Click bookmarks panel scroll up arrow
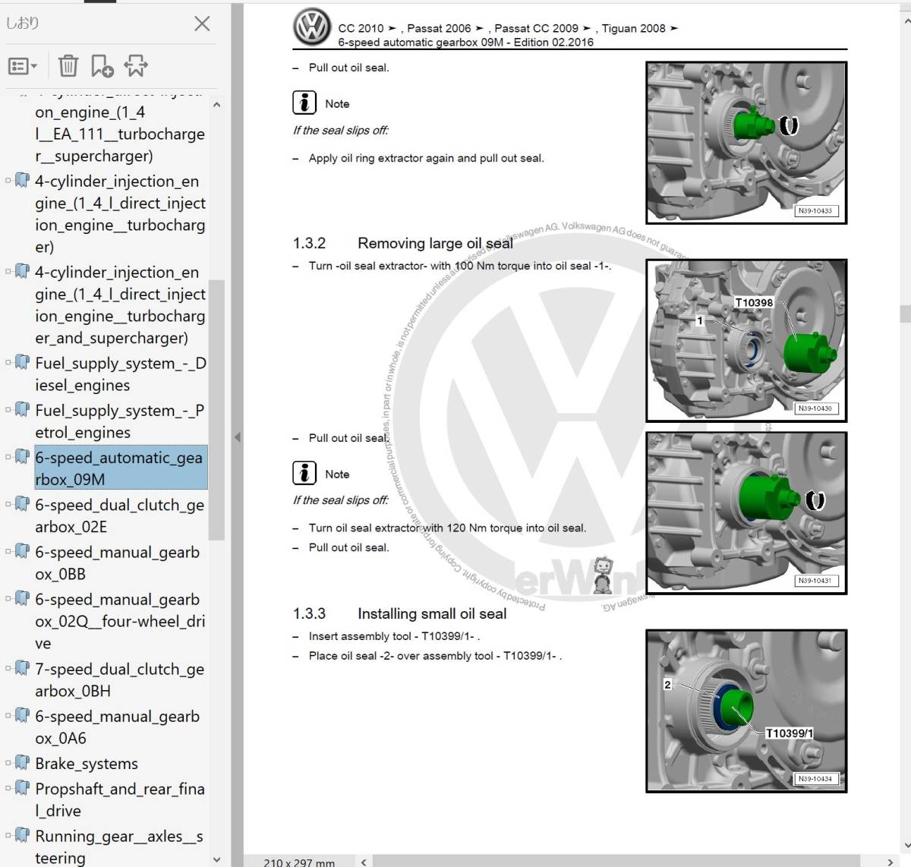The image size is (911, 867). (x=217, y=105)
